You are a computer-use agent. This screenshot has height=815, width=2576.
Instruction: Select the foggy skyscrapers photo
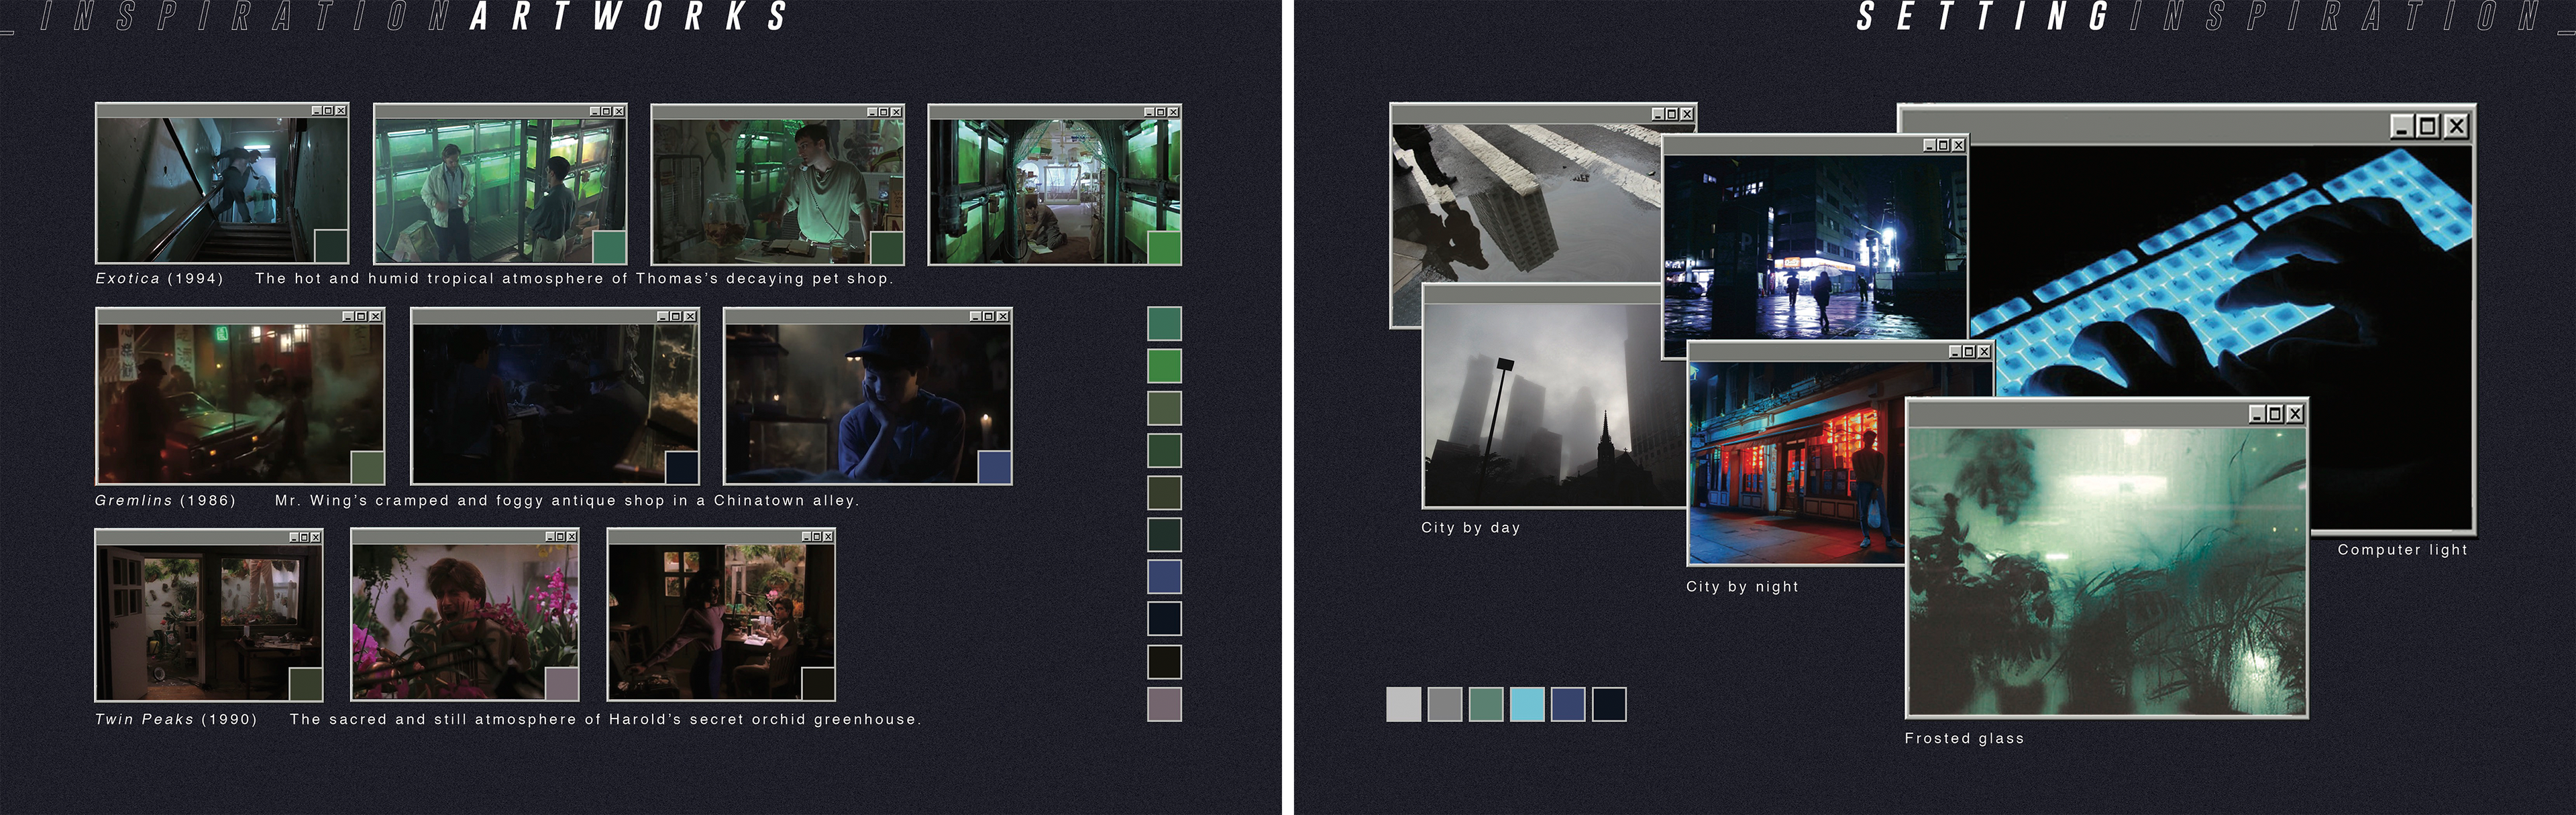1555,405
